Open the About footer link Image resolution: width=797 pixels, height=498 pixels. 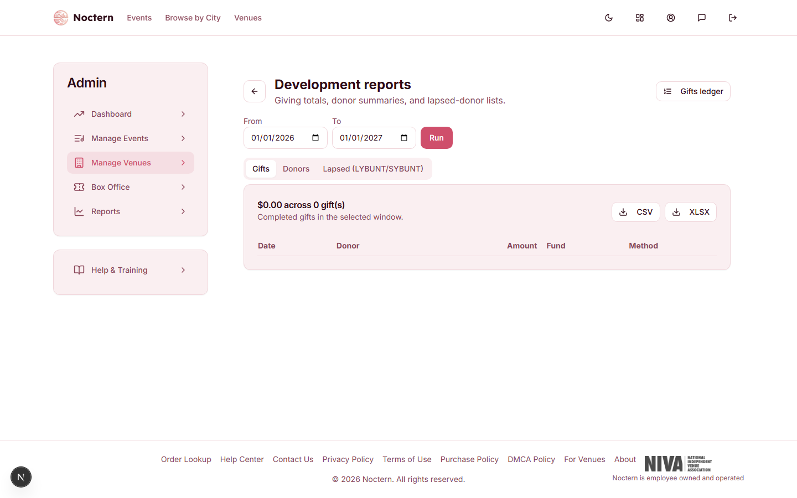[x=625, y=459]
